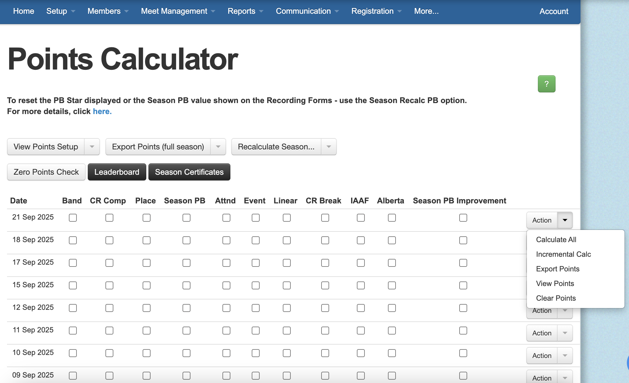Toggle IAAF for 21 Sep 2025
This screenshot has width=629, height=383.
tap(361, 218)
